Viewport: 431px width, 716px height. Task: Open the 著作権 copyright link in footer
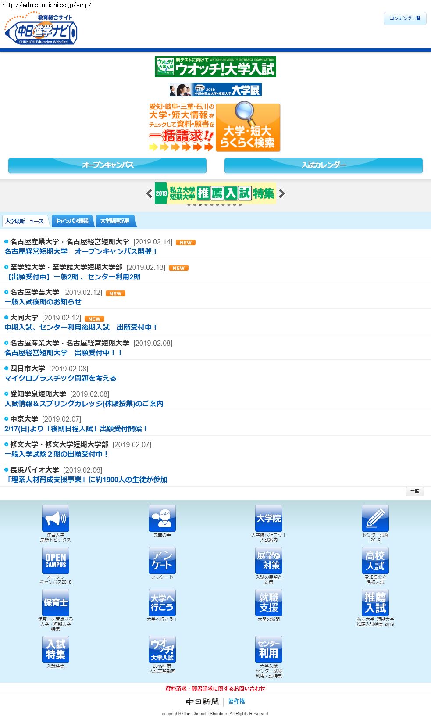click(236, 702)
